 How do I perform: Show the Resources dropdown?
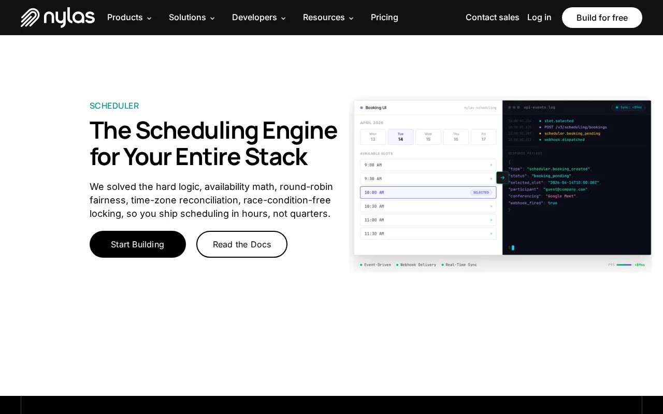[328, 18]
